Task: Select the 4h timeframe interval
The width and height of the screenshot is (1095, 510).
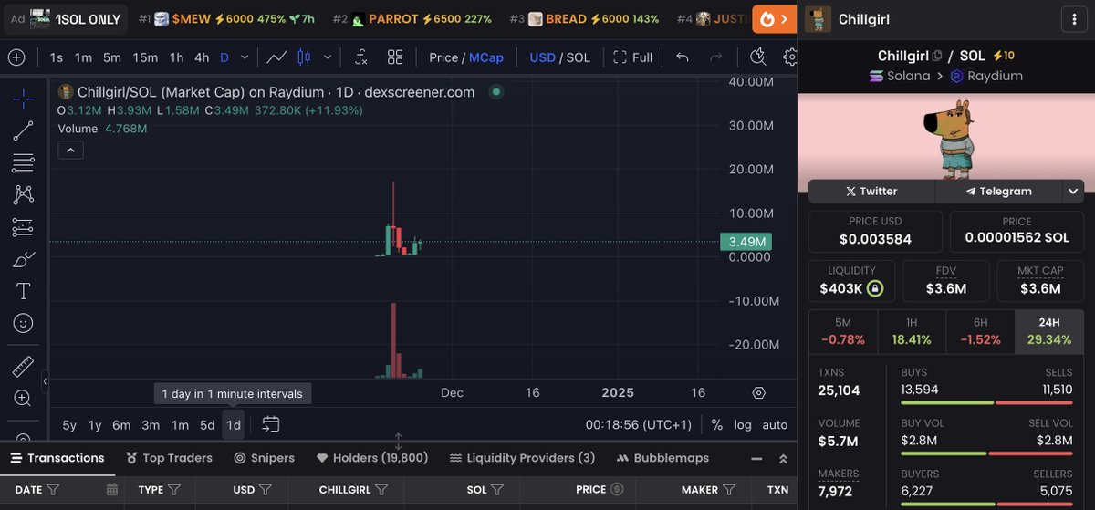Action: (202, 57)
